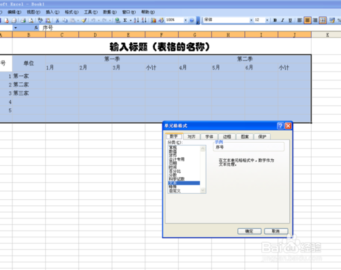Open the 100% zoom dropdown
The width and height of the screenshot is (341, 270).
pyautogui.click(x=186, y=20)
